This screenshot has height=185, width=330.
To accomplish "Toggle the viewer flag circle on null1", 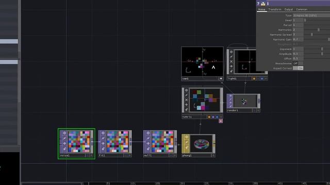I will click(148, 133).
